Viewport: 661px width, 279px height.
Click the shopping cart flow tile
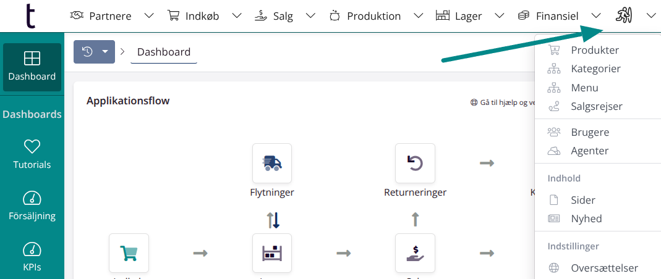click(129, 253)
